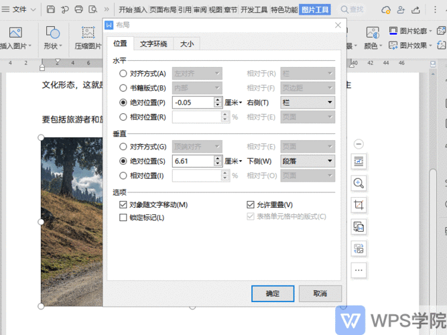Click the cloud sync icon
The height and width of the screenshot is (335, 447).
pos(386,10)
